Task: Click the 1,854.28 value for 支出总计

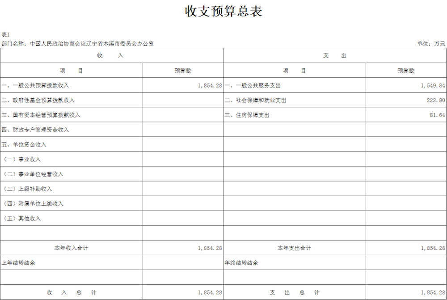Action: (433, 292)
